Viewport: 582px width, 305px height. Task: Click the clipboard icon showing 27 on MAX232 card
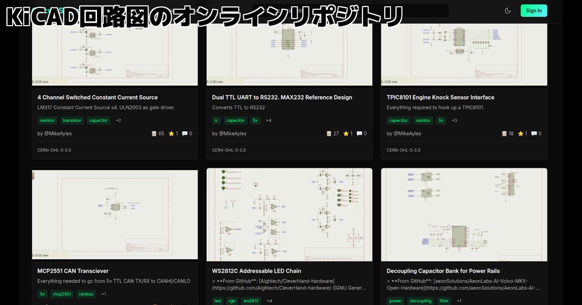pyautogui.click(x=328, y=133)
